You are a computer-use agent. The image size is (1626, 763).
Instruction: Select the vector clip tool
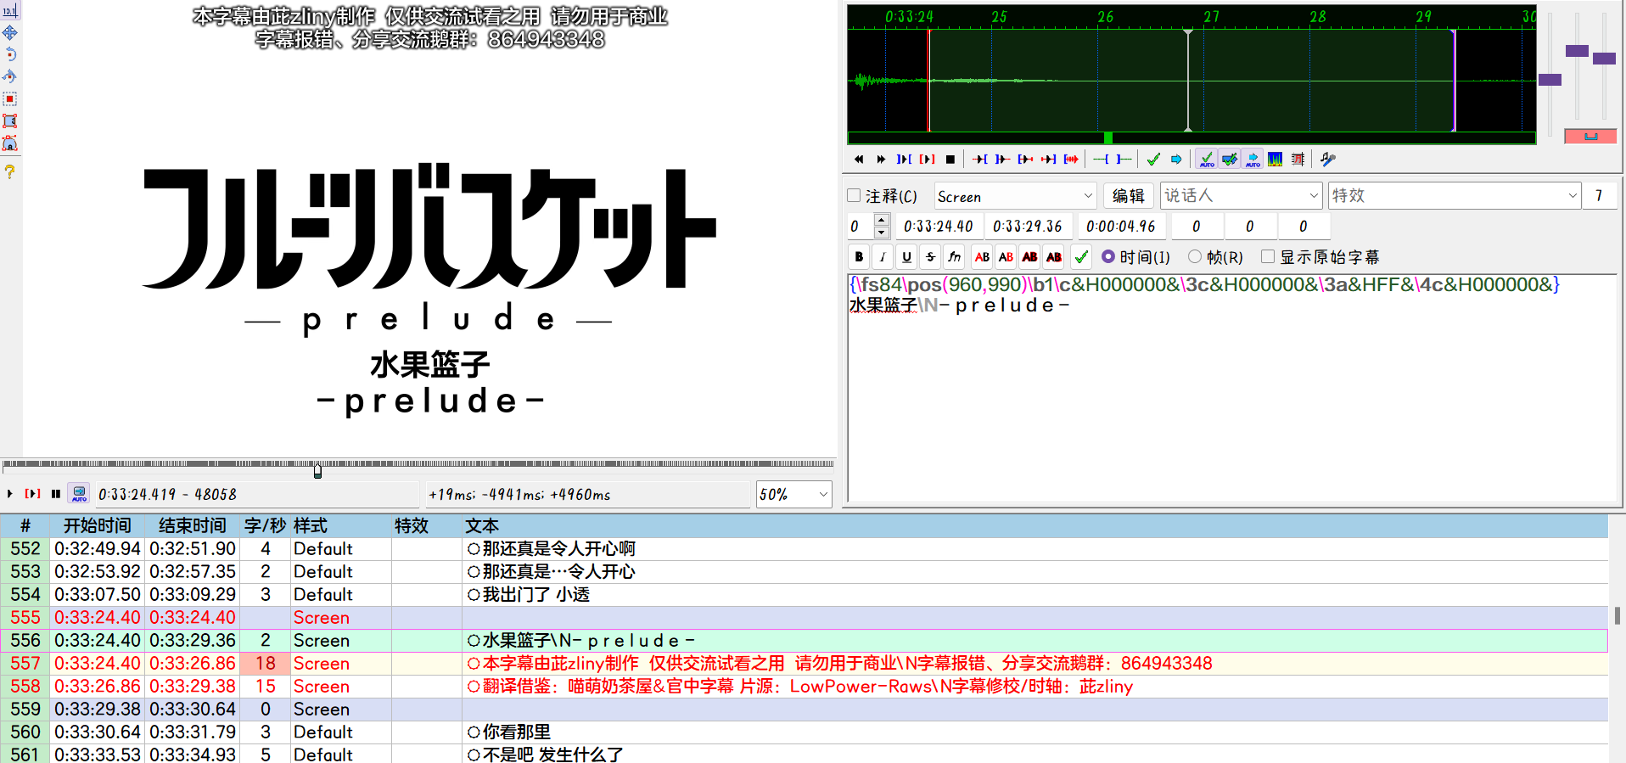tap(10, 143)
